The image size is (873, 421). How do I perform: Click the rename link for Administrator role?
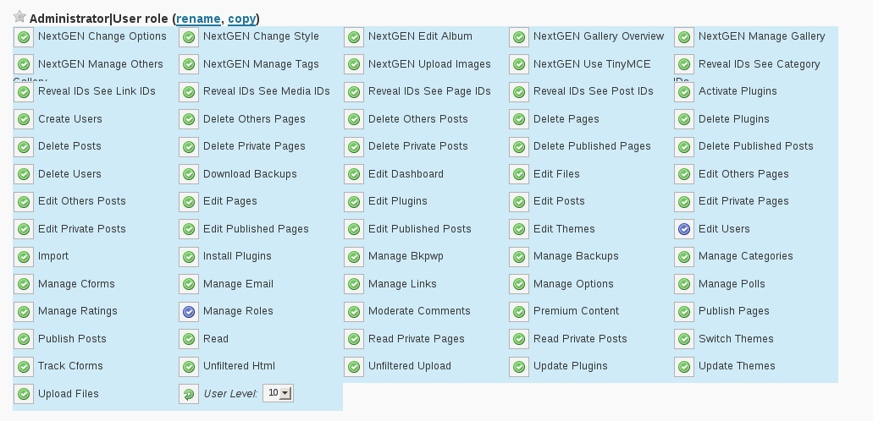(x=198, y=19)
